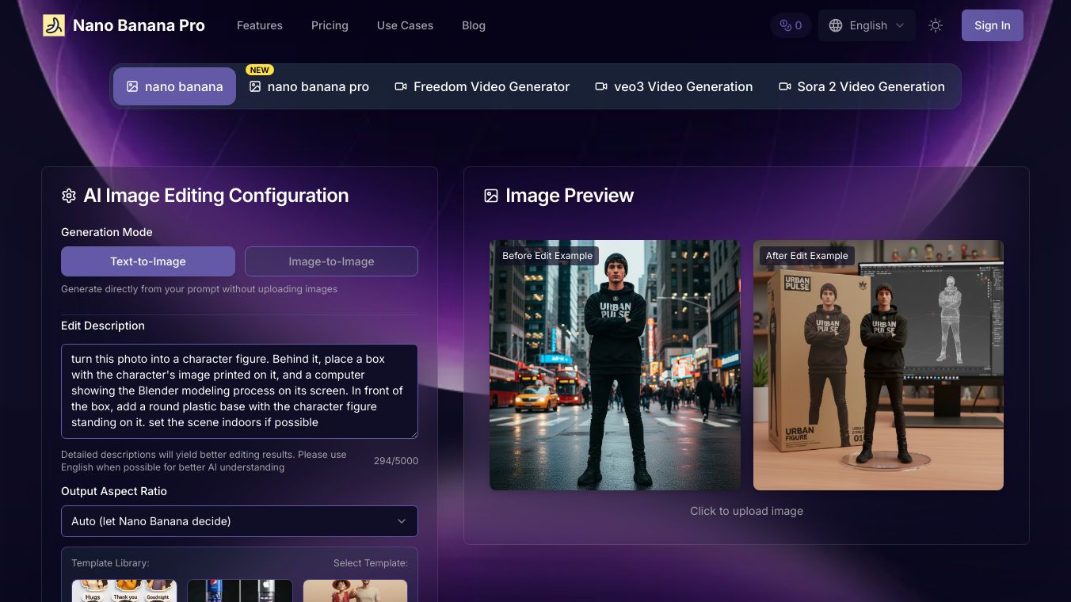Select Text-to-Image generation mode

click(x=148, y=261)
